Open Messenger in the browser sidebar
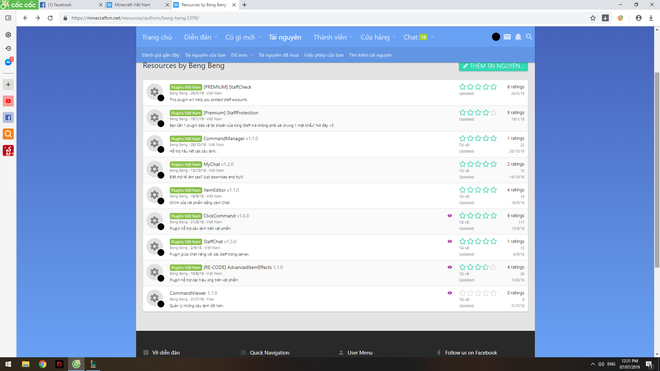 (x=8, y=62)
